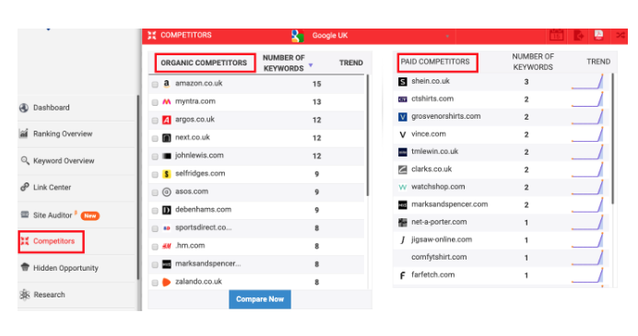Viewport: 638px width, 336px height.
Task: Click the PDF download icon in header
Action: 598,35
